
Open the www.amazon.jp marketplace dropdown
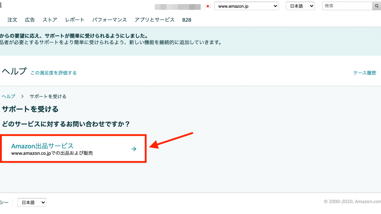pyautogui.click(x=246, y=6)
